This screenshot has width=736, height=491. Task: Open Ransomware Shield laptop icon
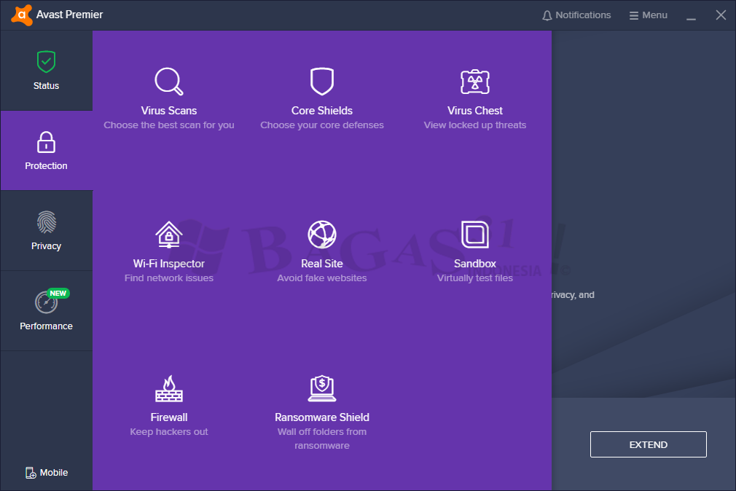pos(322,388)
